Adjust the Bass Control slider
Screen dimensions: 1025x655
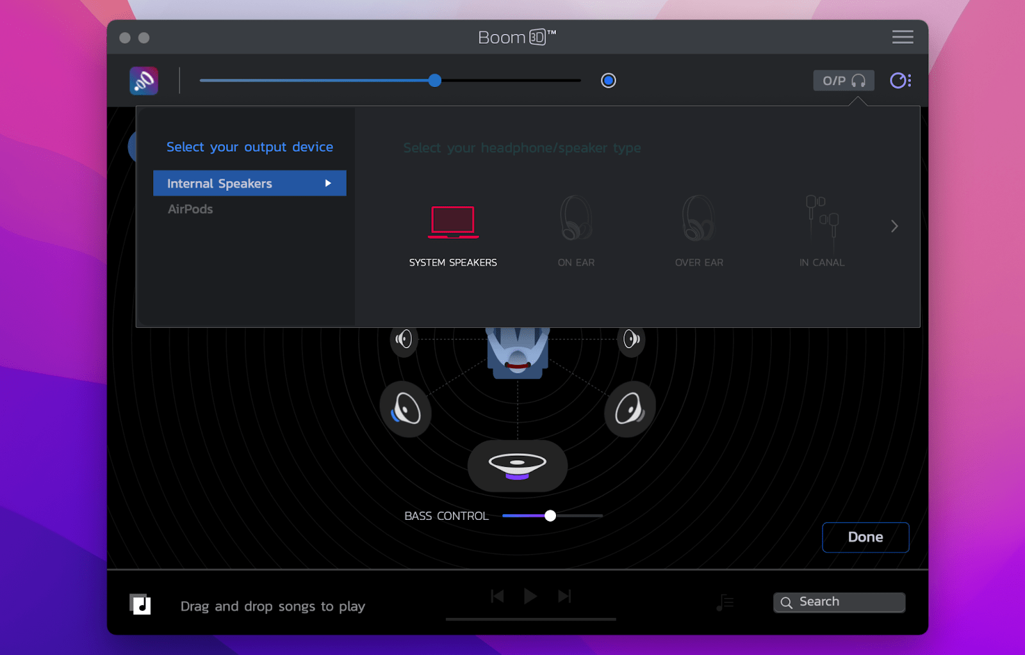coord(551,515)
